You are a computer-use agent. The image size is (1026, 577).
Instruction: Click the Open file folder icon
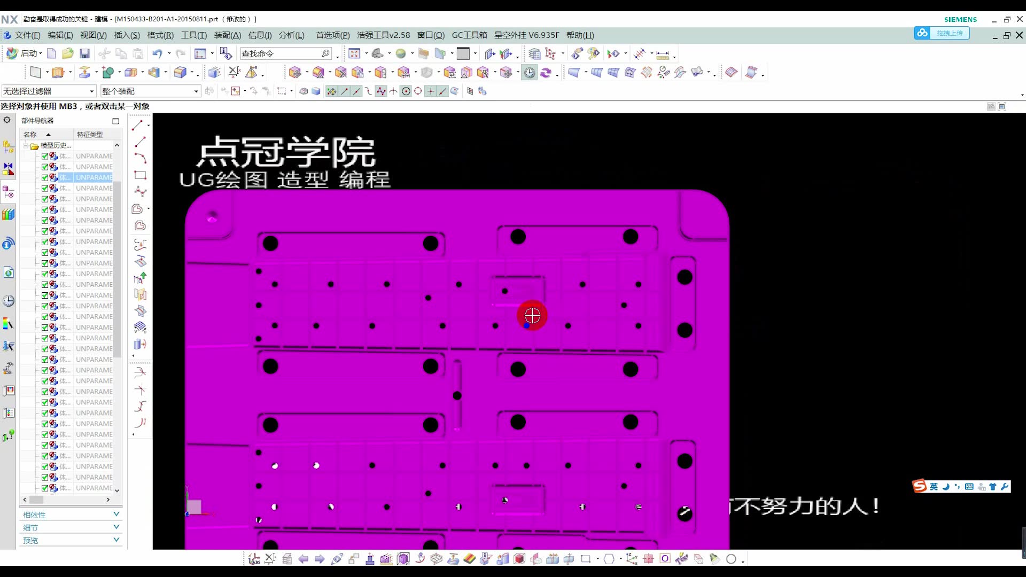[x=67, y=53]
